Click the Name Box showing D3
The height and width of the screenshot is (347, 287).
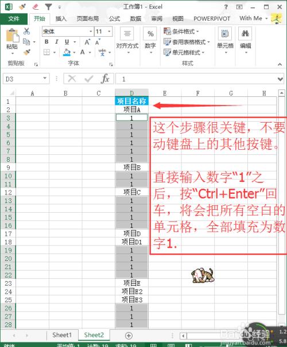coord(26,79)
